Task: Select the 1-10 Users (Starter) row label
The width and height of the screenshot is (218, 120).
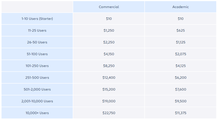Action: click(38, 19)
